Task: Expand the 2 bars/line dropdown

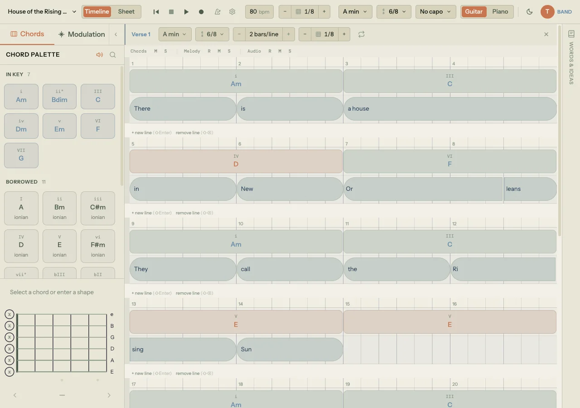Action: 264,34
